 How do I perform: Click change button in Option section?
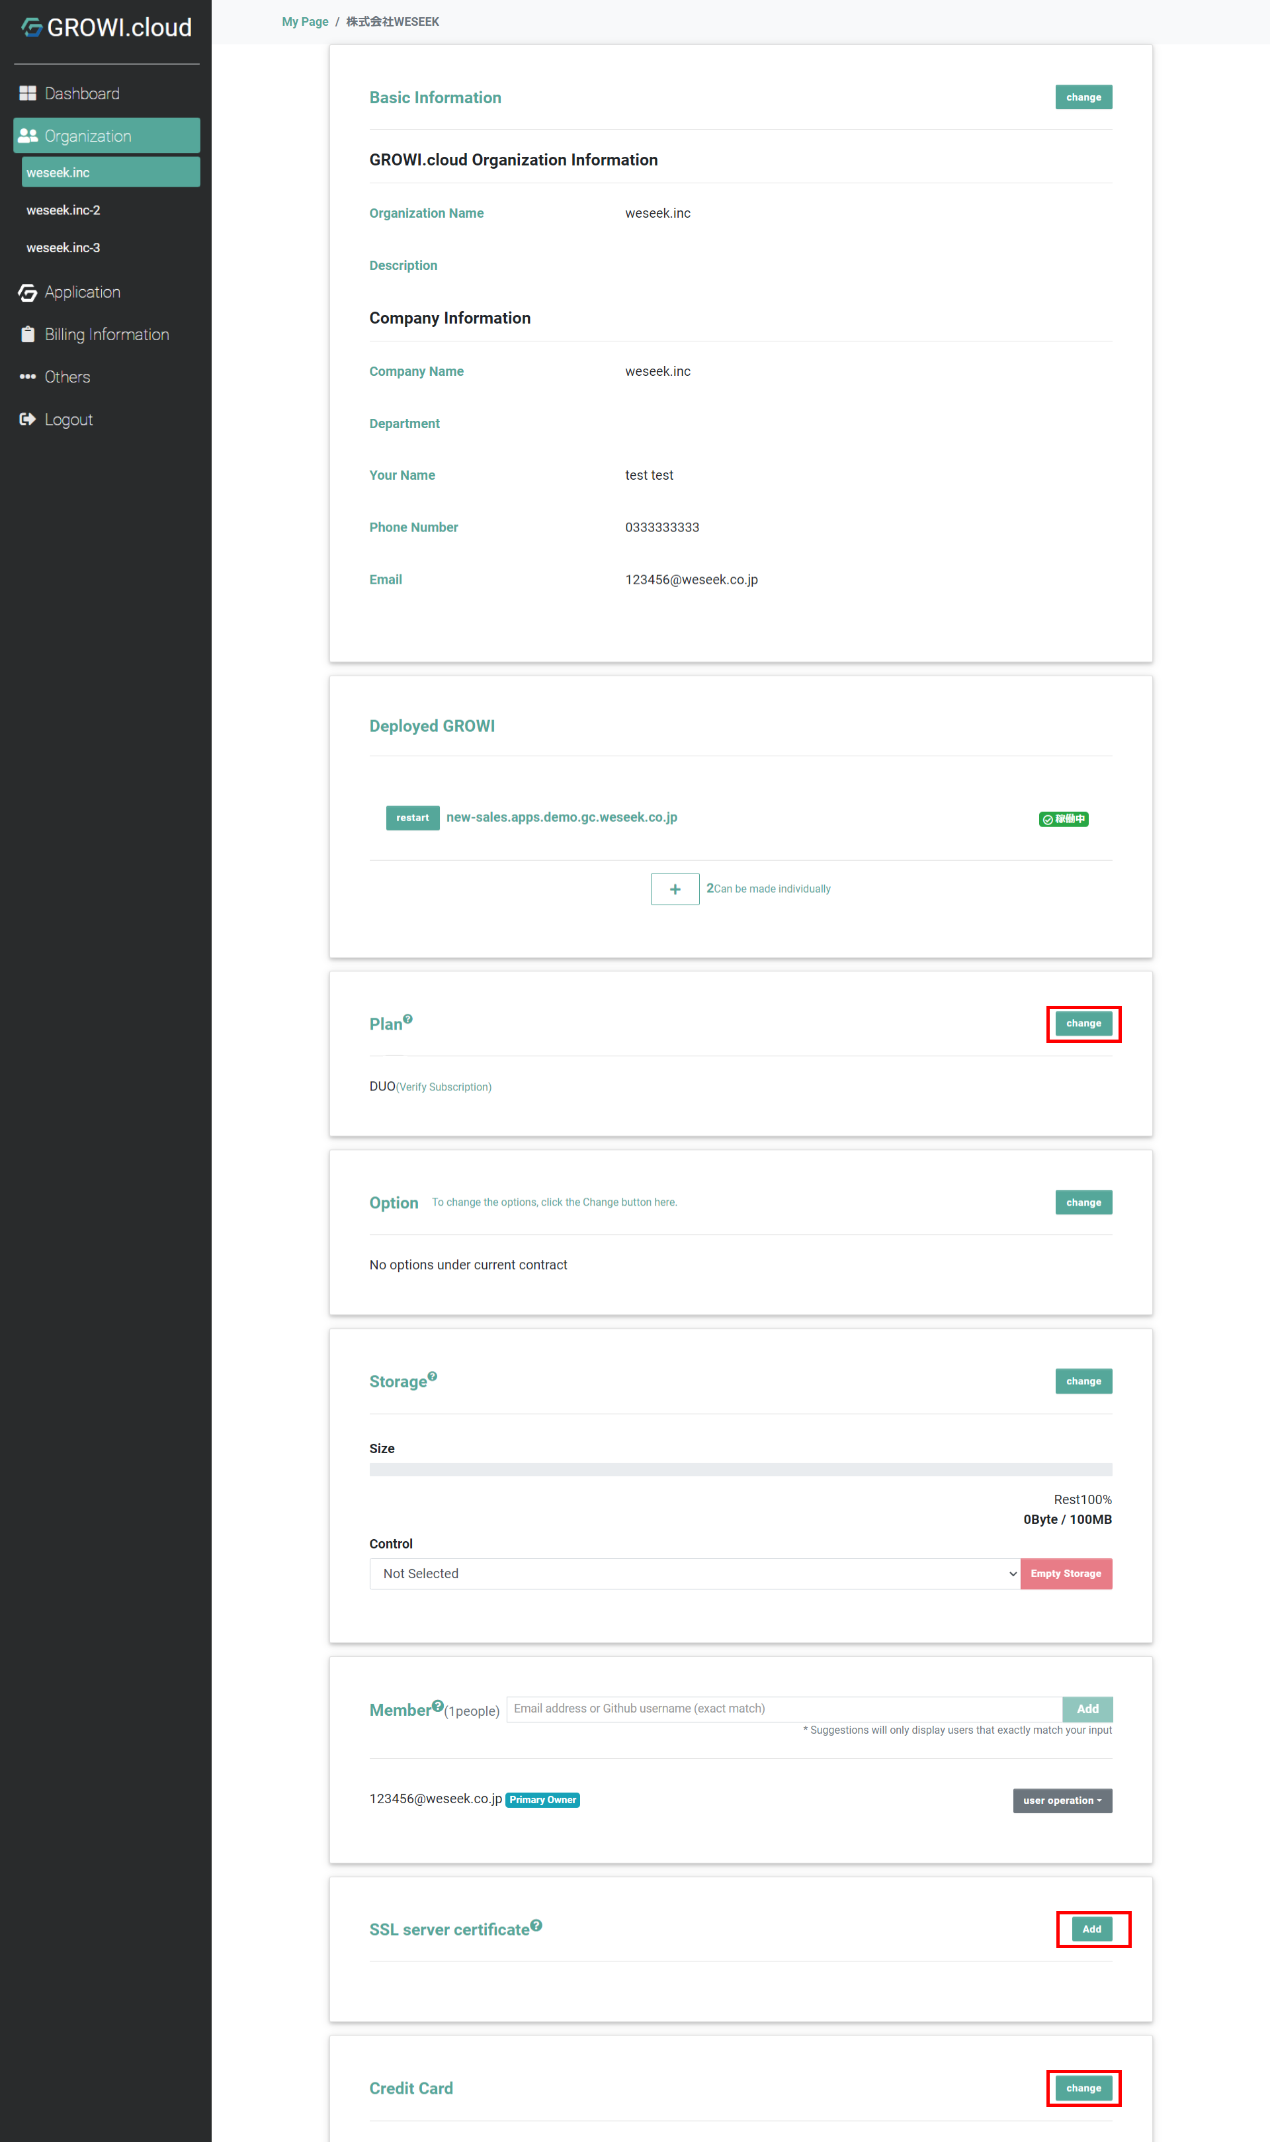click(1083, 1202)
